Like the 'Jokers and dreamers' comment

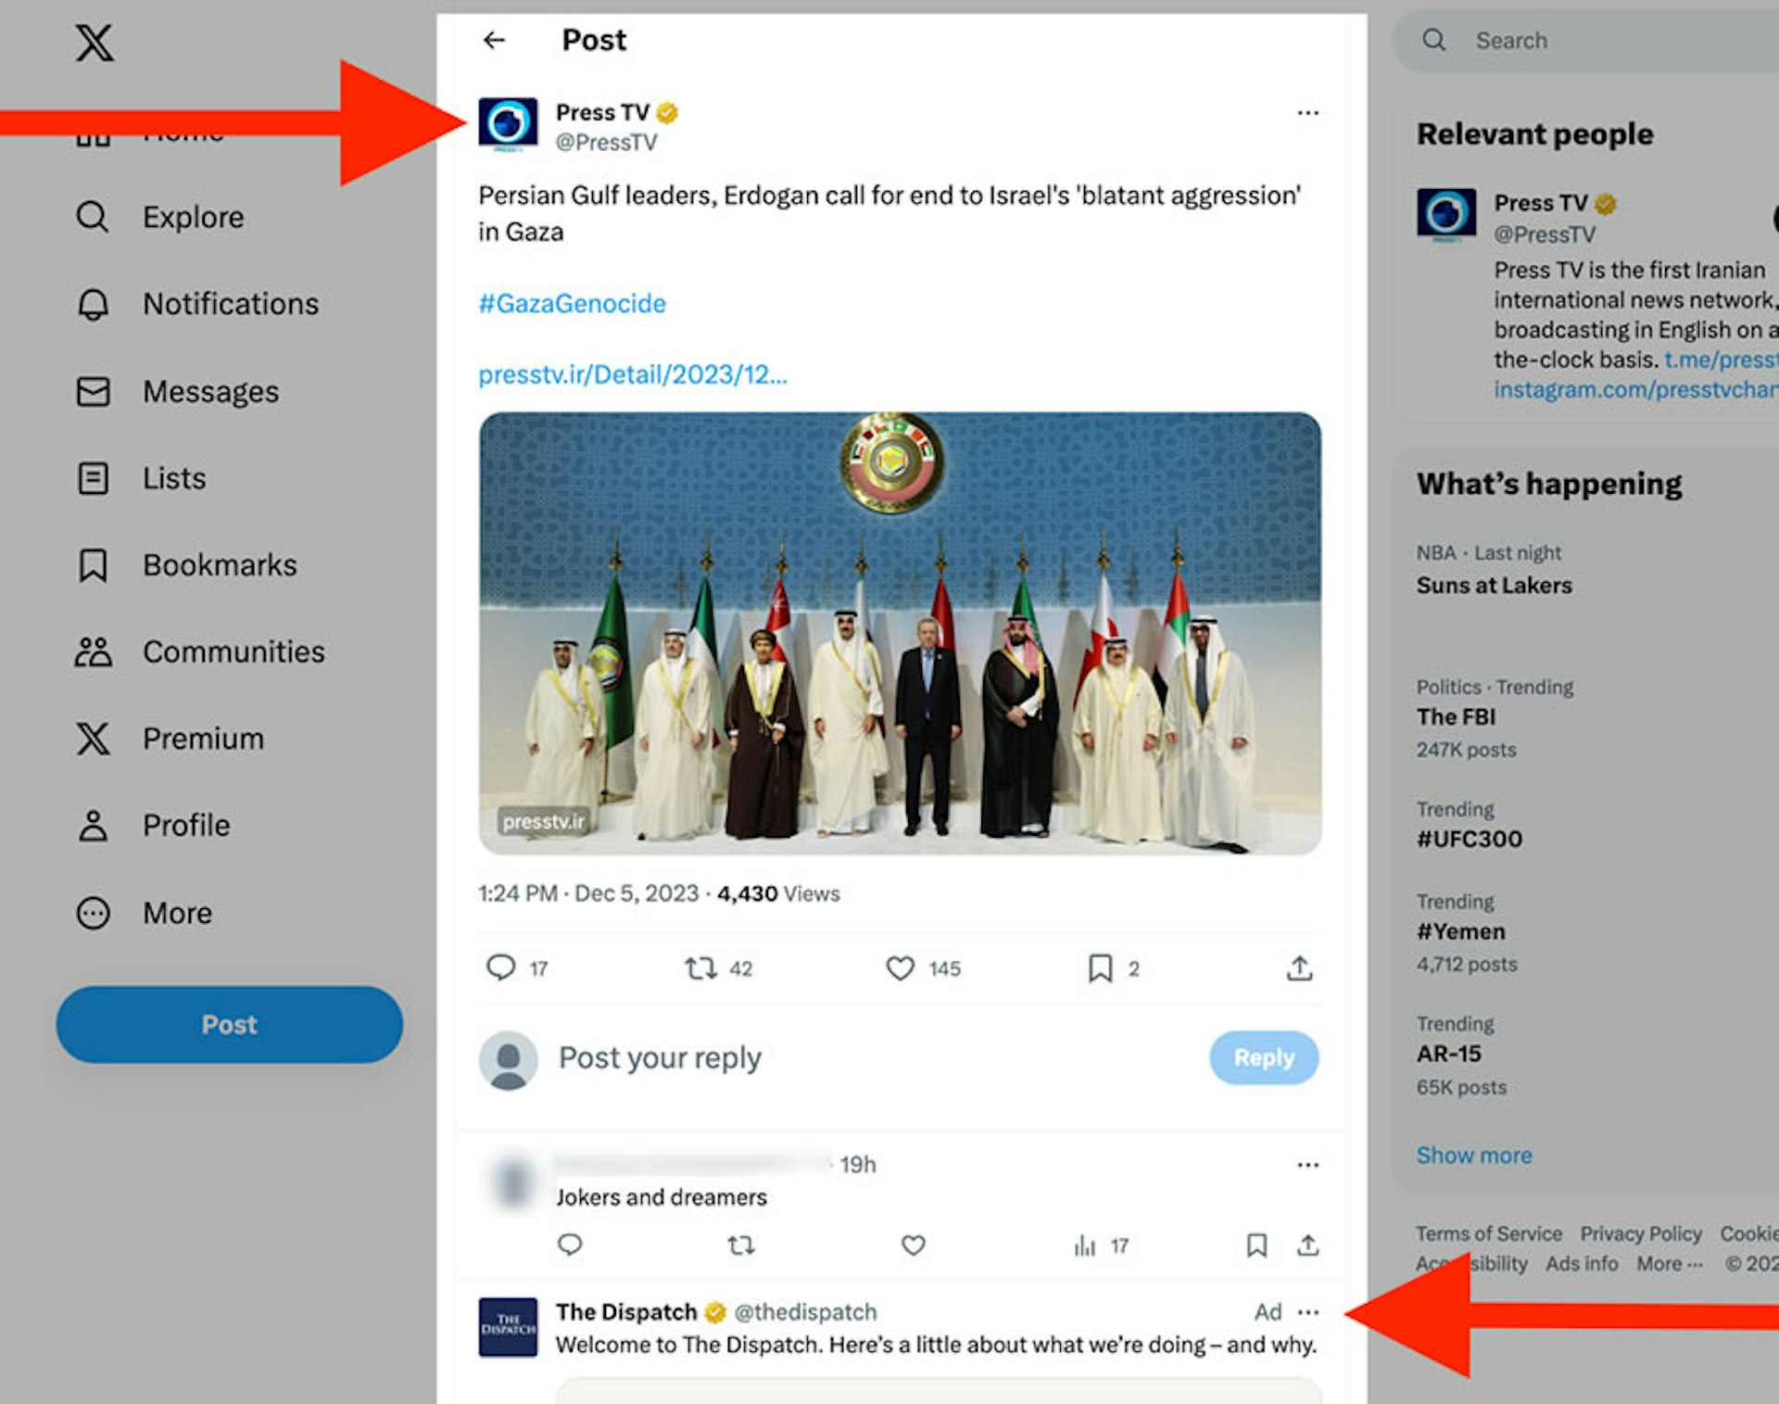[x=913, y=1245]
